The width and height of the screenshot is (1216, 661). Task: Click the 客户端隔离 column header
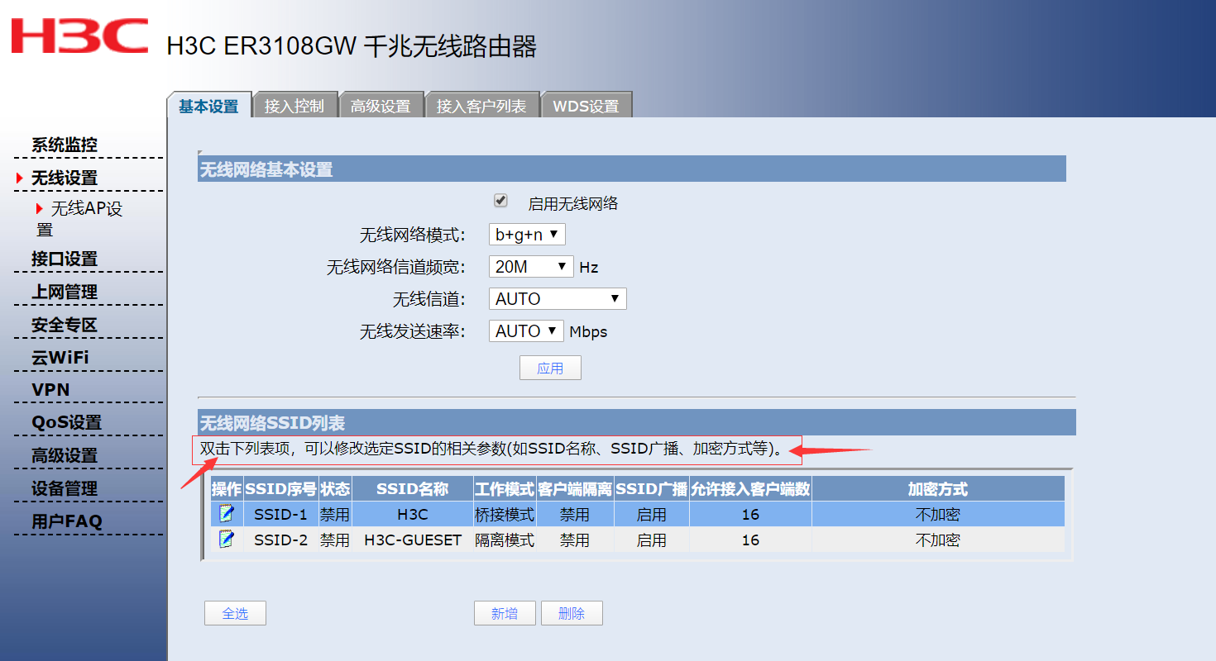point(575,489)
